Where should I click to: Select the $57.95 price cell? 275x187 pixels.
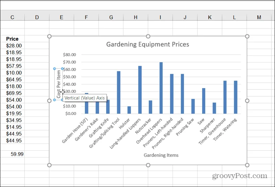coord(12,66)
